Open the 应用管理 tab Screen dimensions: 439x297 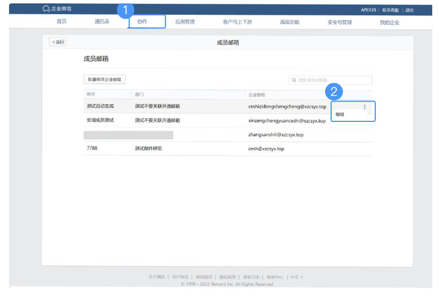pos(185,22)
